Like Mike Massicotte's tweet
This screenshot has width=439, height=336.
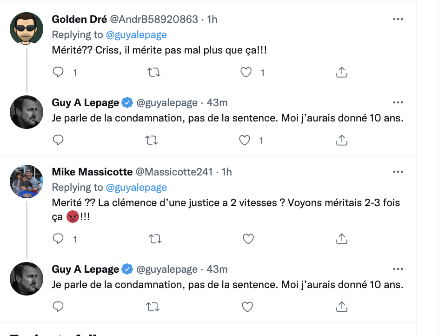(x=248, y=239)
